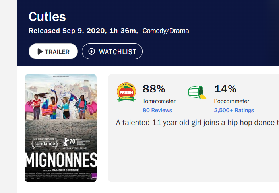
Task: Open the 2,500+ Ratings link
Action: 234,110
